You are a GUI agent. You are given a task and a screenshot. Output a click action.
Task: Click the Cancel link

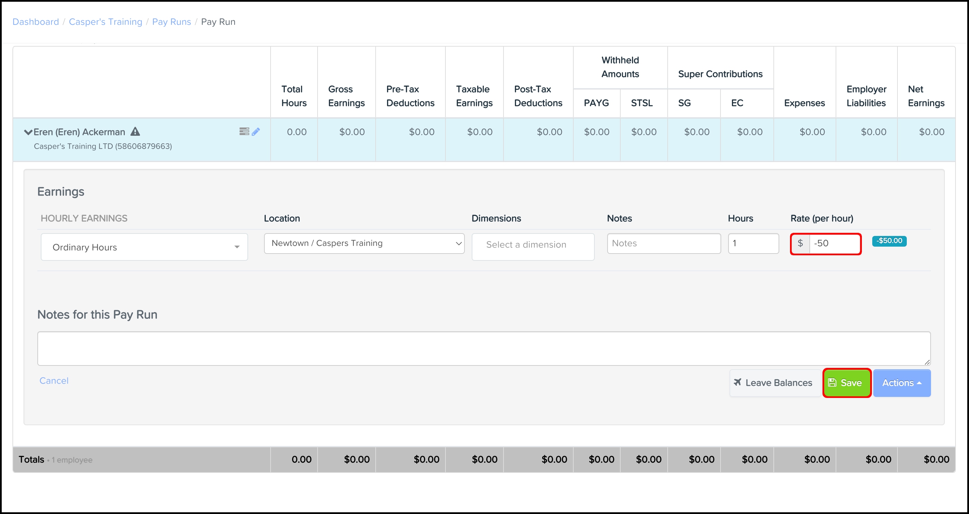click(x=54, y=381)
